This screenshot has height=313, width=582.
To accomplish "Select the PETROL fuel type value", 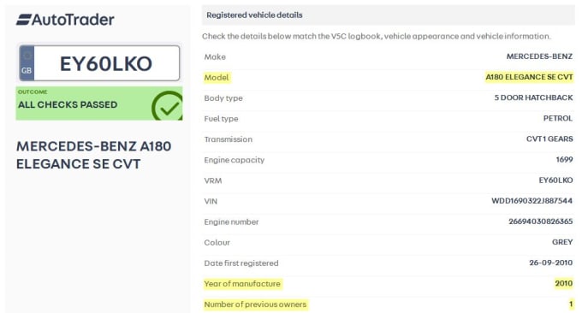I will pyautogui.click(x=558, y=118).
